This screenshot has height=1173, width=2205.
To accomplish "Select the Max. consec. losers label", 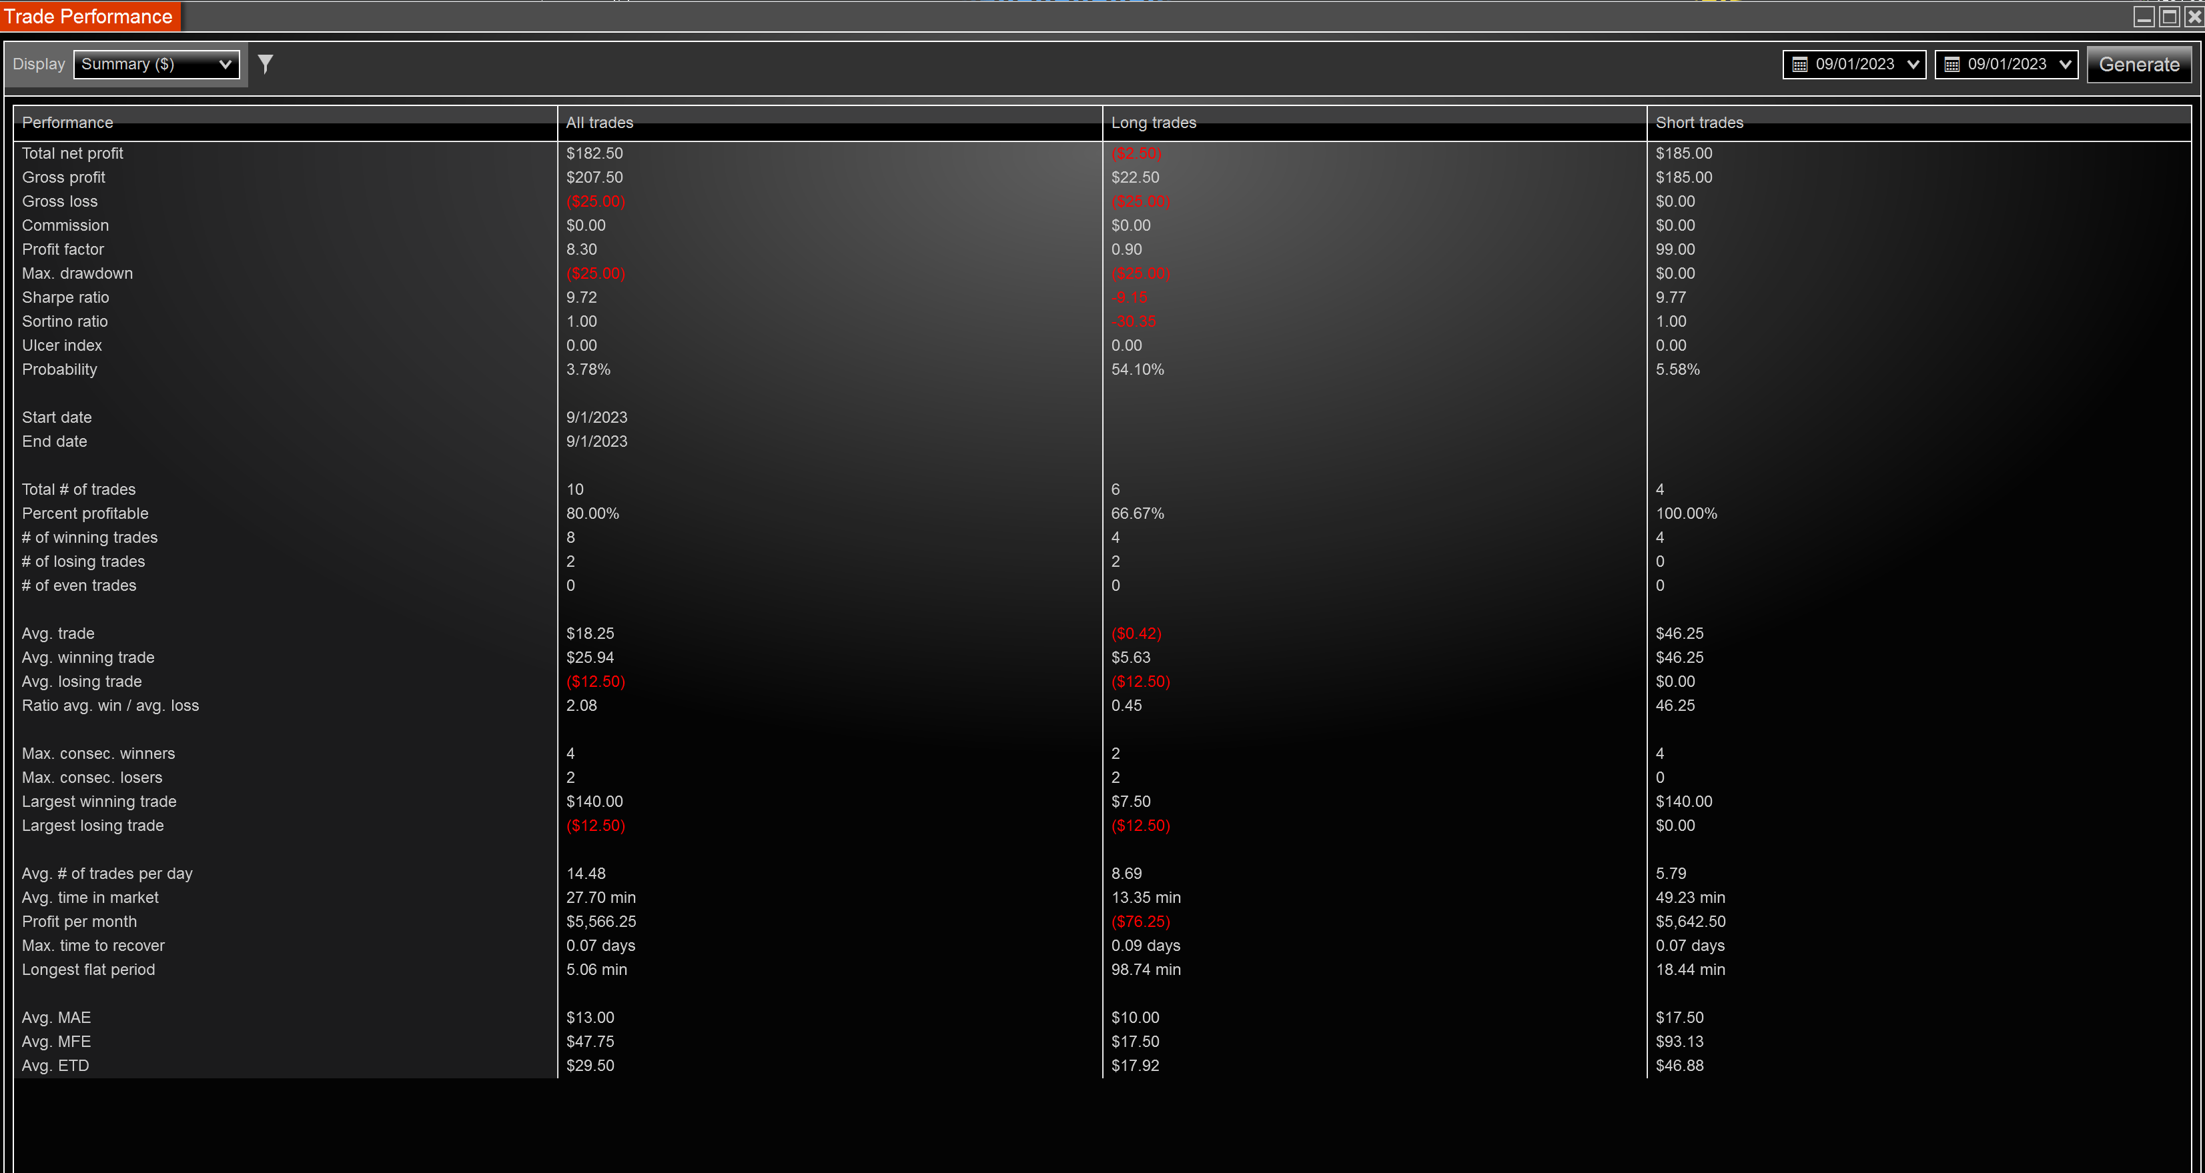I will (93, 776).
